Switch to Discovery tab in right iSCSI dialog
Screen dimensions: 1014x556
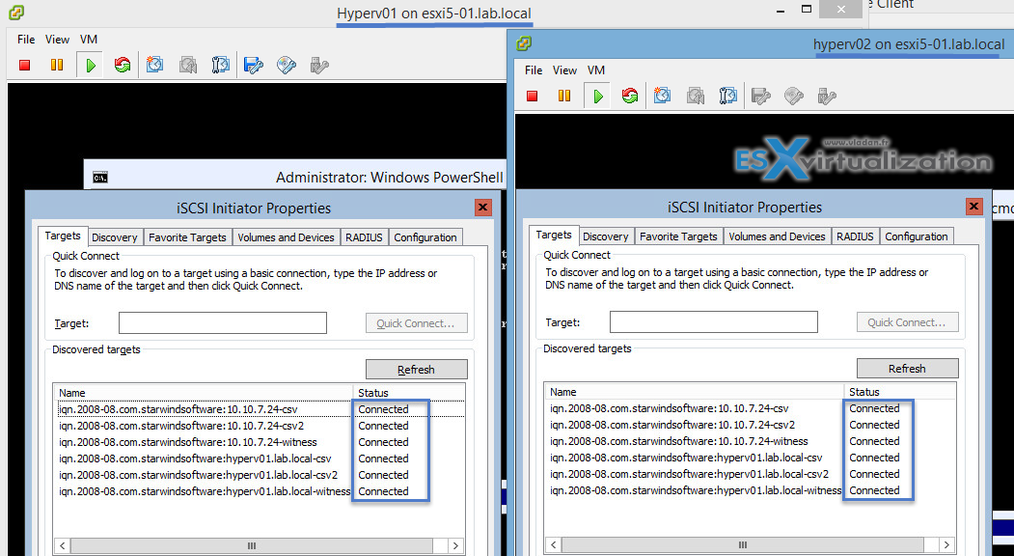pyautogui.click(x=606, y=236)
